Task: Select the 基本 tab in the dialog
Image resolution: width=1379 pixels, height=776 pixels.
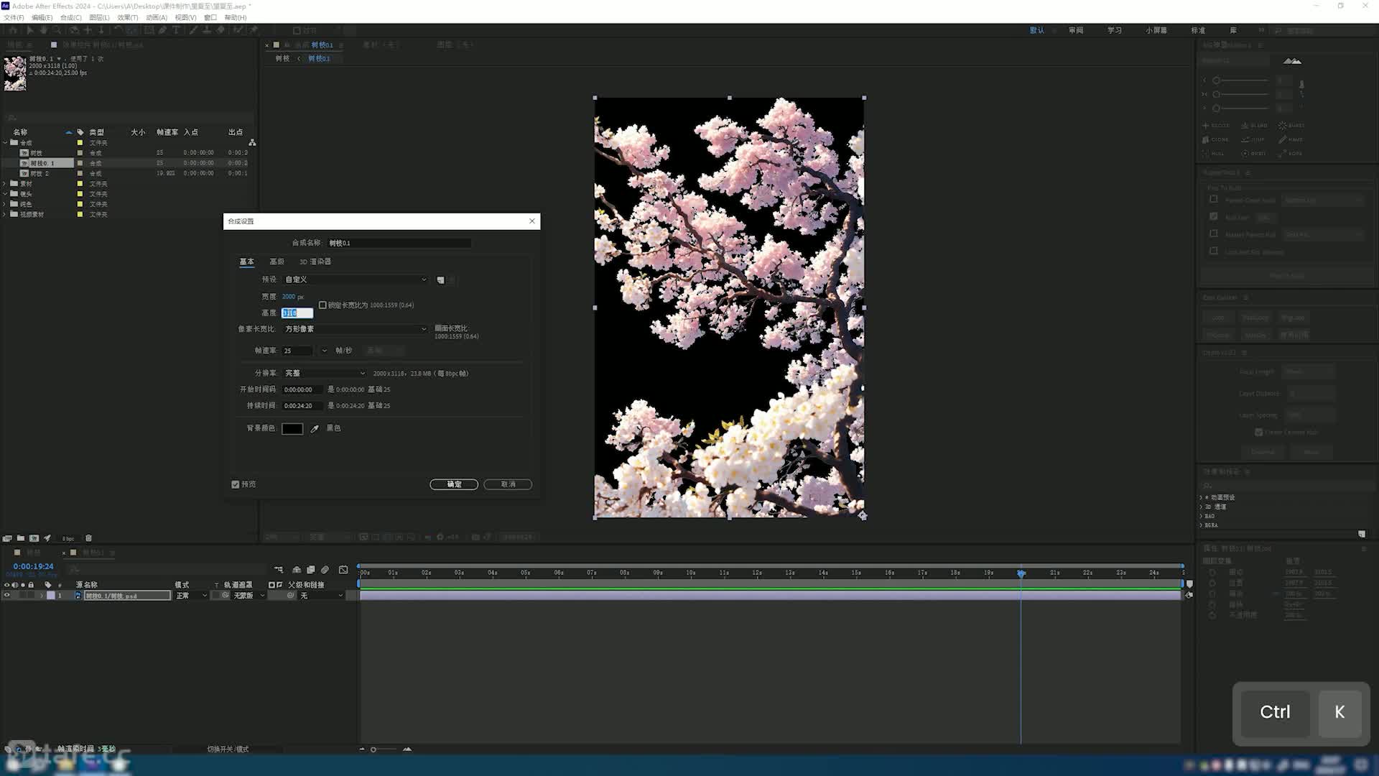Action: [246, 262]
